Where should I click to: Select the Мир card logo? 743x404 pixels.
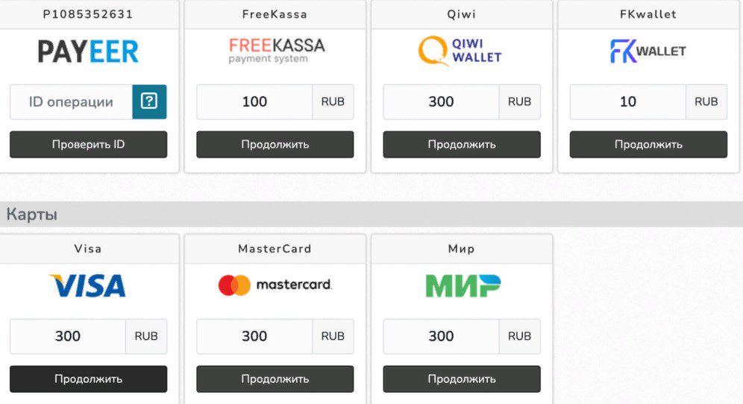463,285
